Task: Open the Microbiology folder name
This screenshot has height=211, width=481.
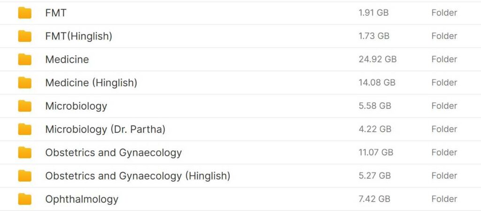Action: coord(76,106)
